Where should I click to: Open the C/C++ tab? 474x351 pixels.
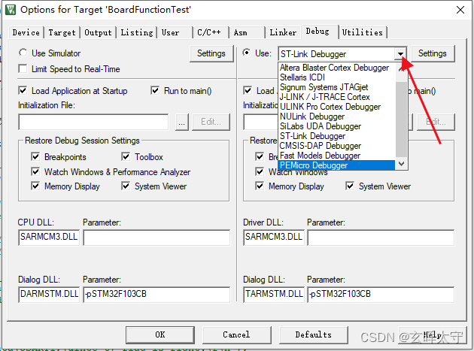click(211, 32)
